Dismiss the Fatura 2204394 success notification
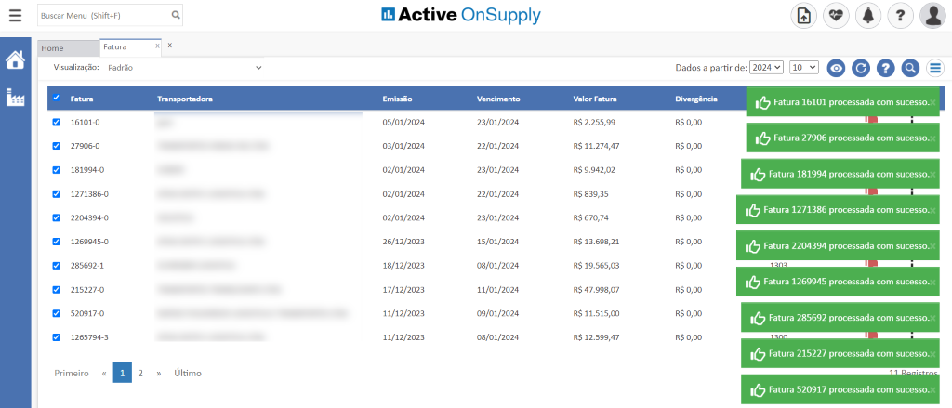Viewport: 952px width, 408px height. [x=932, y=246]
